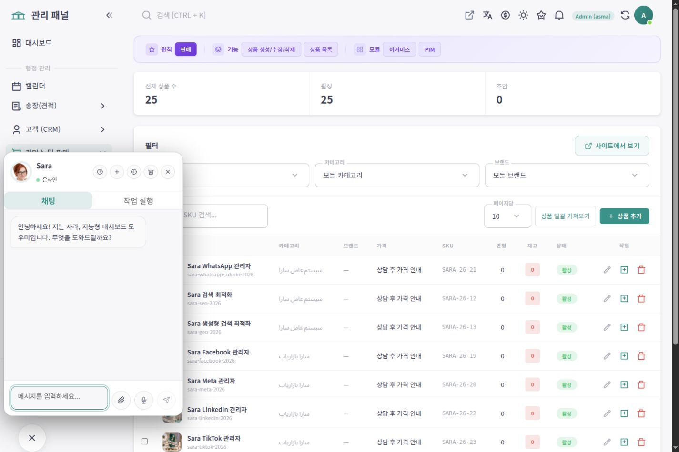Switch to the 채팅 tab
The width and height of the screenshot is (679, 452).
tap(48, 201)
